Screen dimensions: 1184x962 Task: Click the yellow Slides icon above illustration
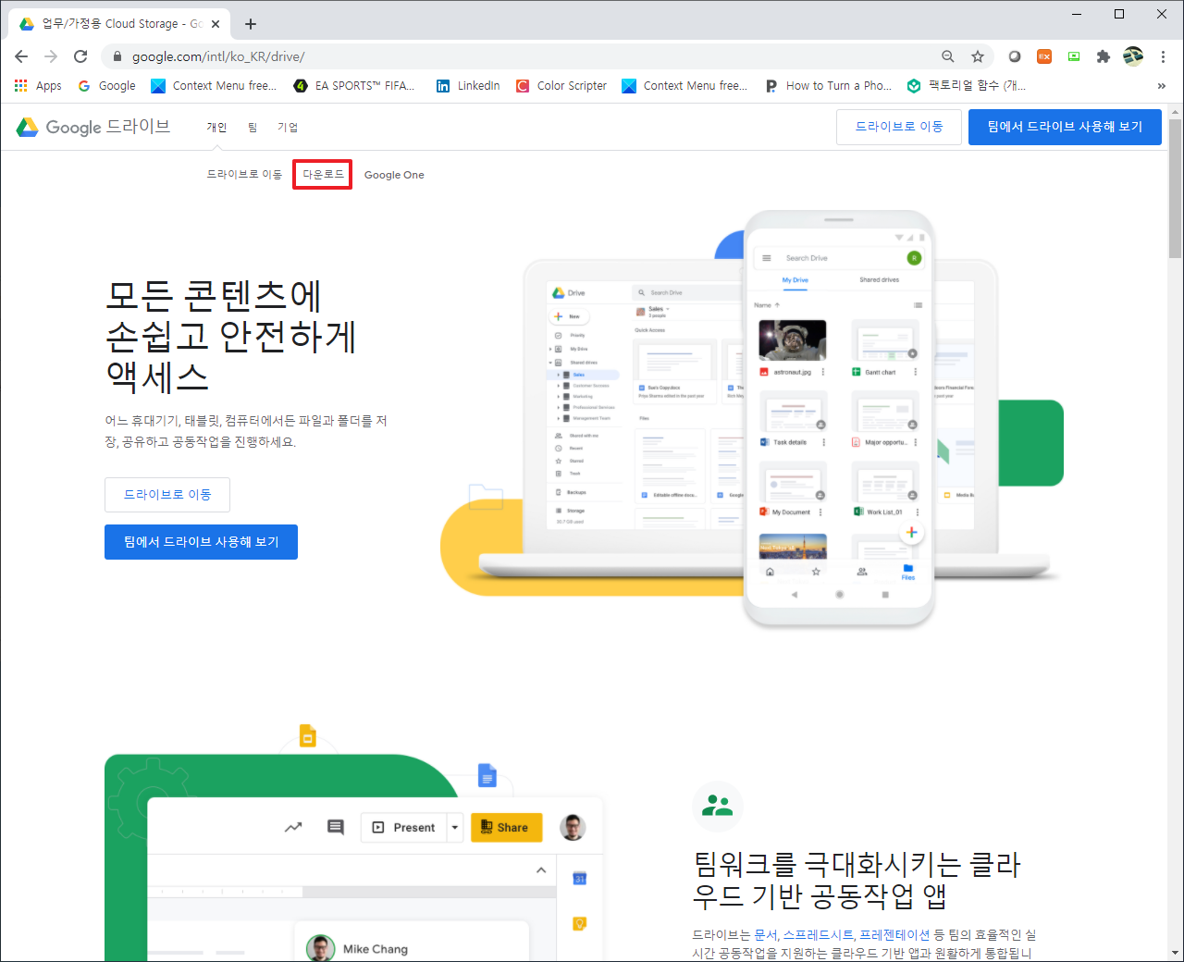308,736
